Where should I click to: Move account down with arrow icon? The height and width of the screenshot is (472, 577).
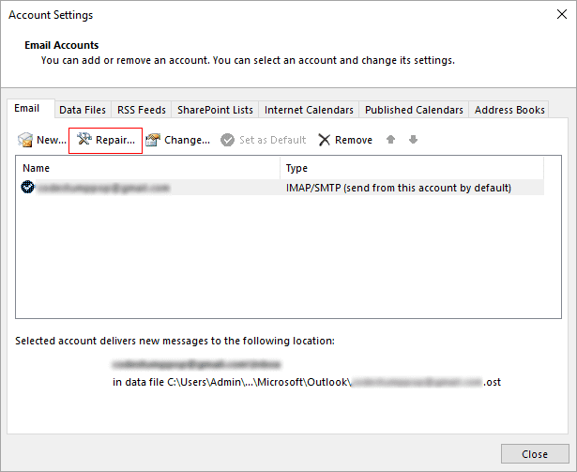[x=413, y=140]
